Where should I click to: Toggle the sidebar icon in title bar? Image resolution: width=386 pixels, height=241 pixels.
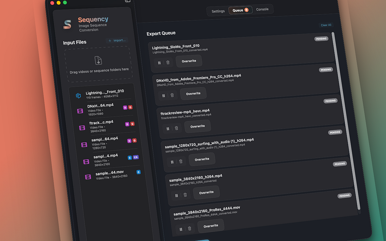point(127,1)
